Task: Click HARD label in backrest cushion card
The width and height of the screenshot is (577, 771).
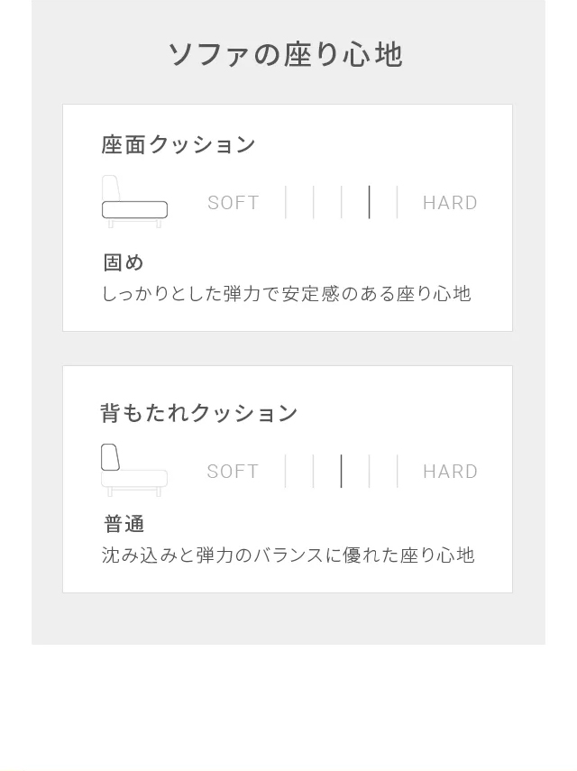Action: coord(450,472)
